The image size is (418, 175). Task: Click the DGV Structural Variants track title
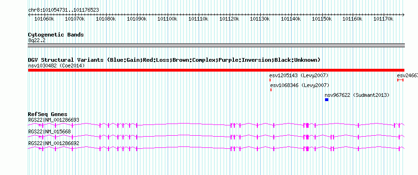[174, 60]
